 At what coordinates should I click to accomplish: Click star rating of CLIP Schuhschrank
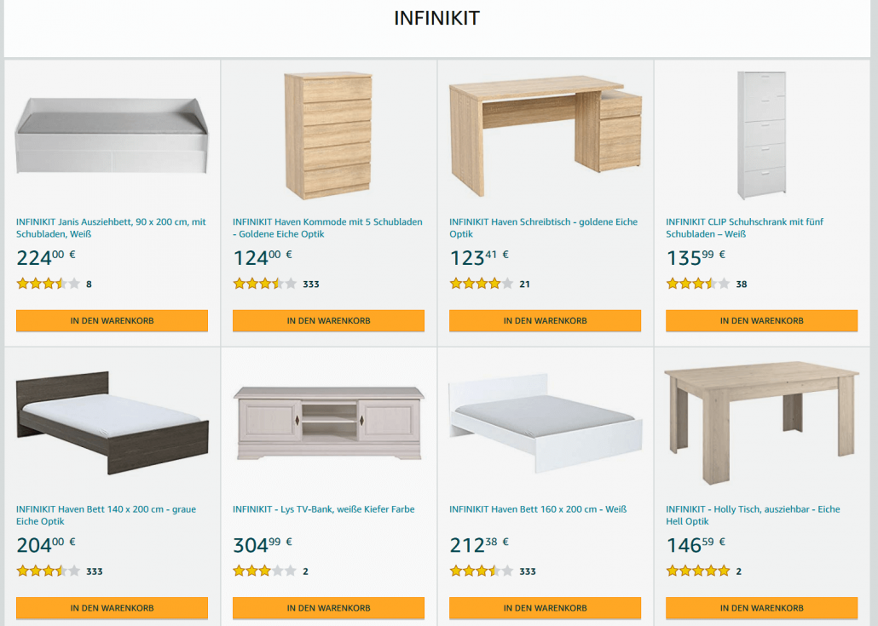pyautogui.click(x=698, y=284)
